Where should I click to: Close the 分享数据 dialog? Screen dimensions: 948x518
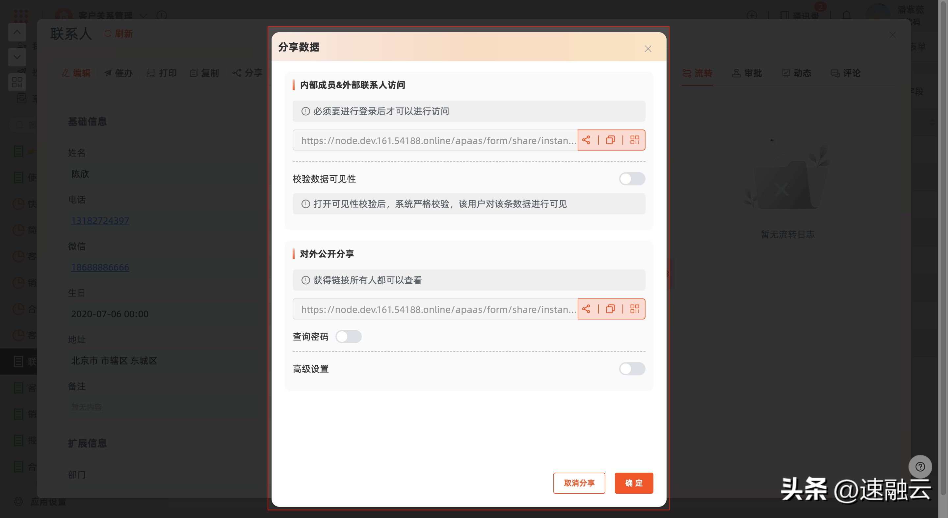(x=648, y=49)
